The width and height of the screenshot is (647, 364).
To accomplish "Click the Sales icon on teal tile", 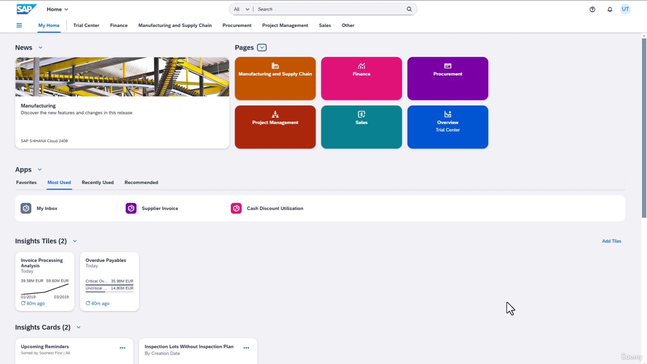I will click(362, 114).
